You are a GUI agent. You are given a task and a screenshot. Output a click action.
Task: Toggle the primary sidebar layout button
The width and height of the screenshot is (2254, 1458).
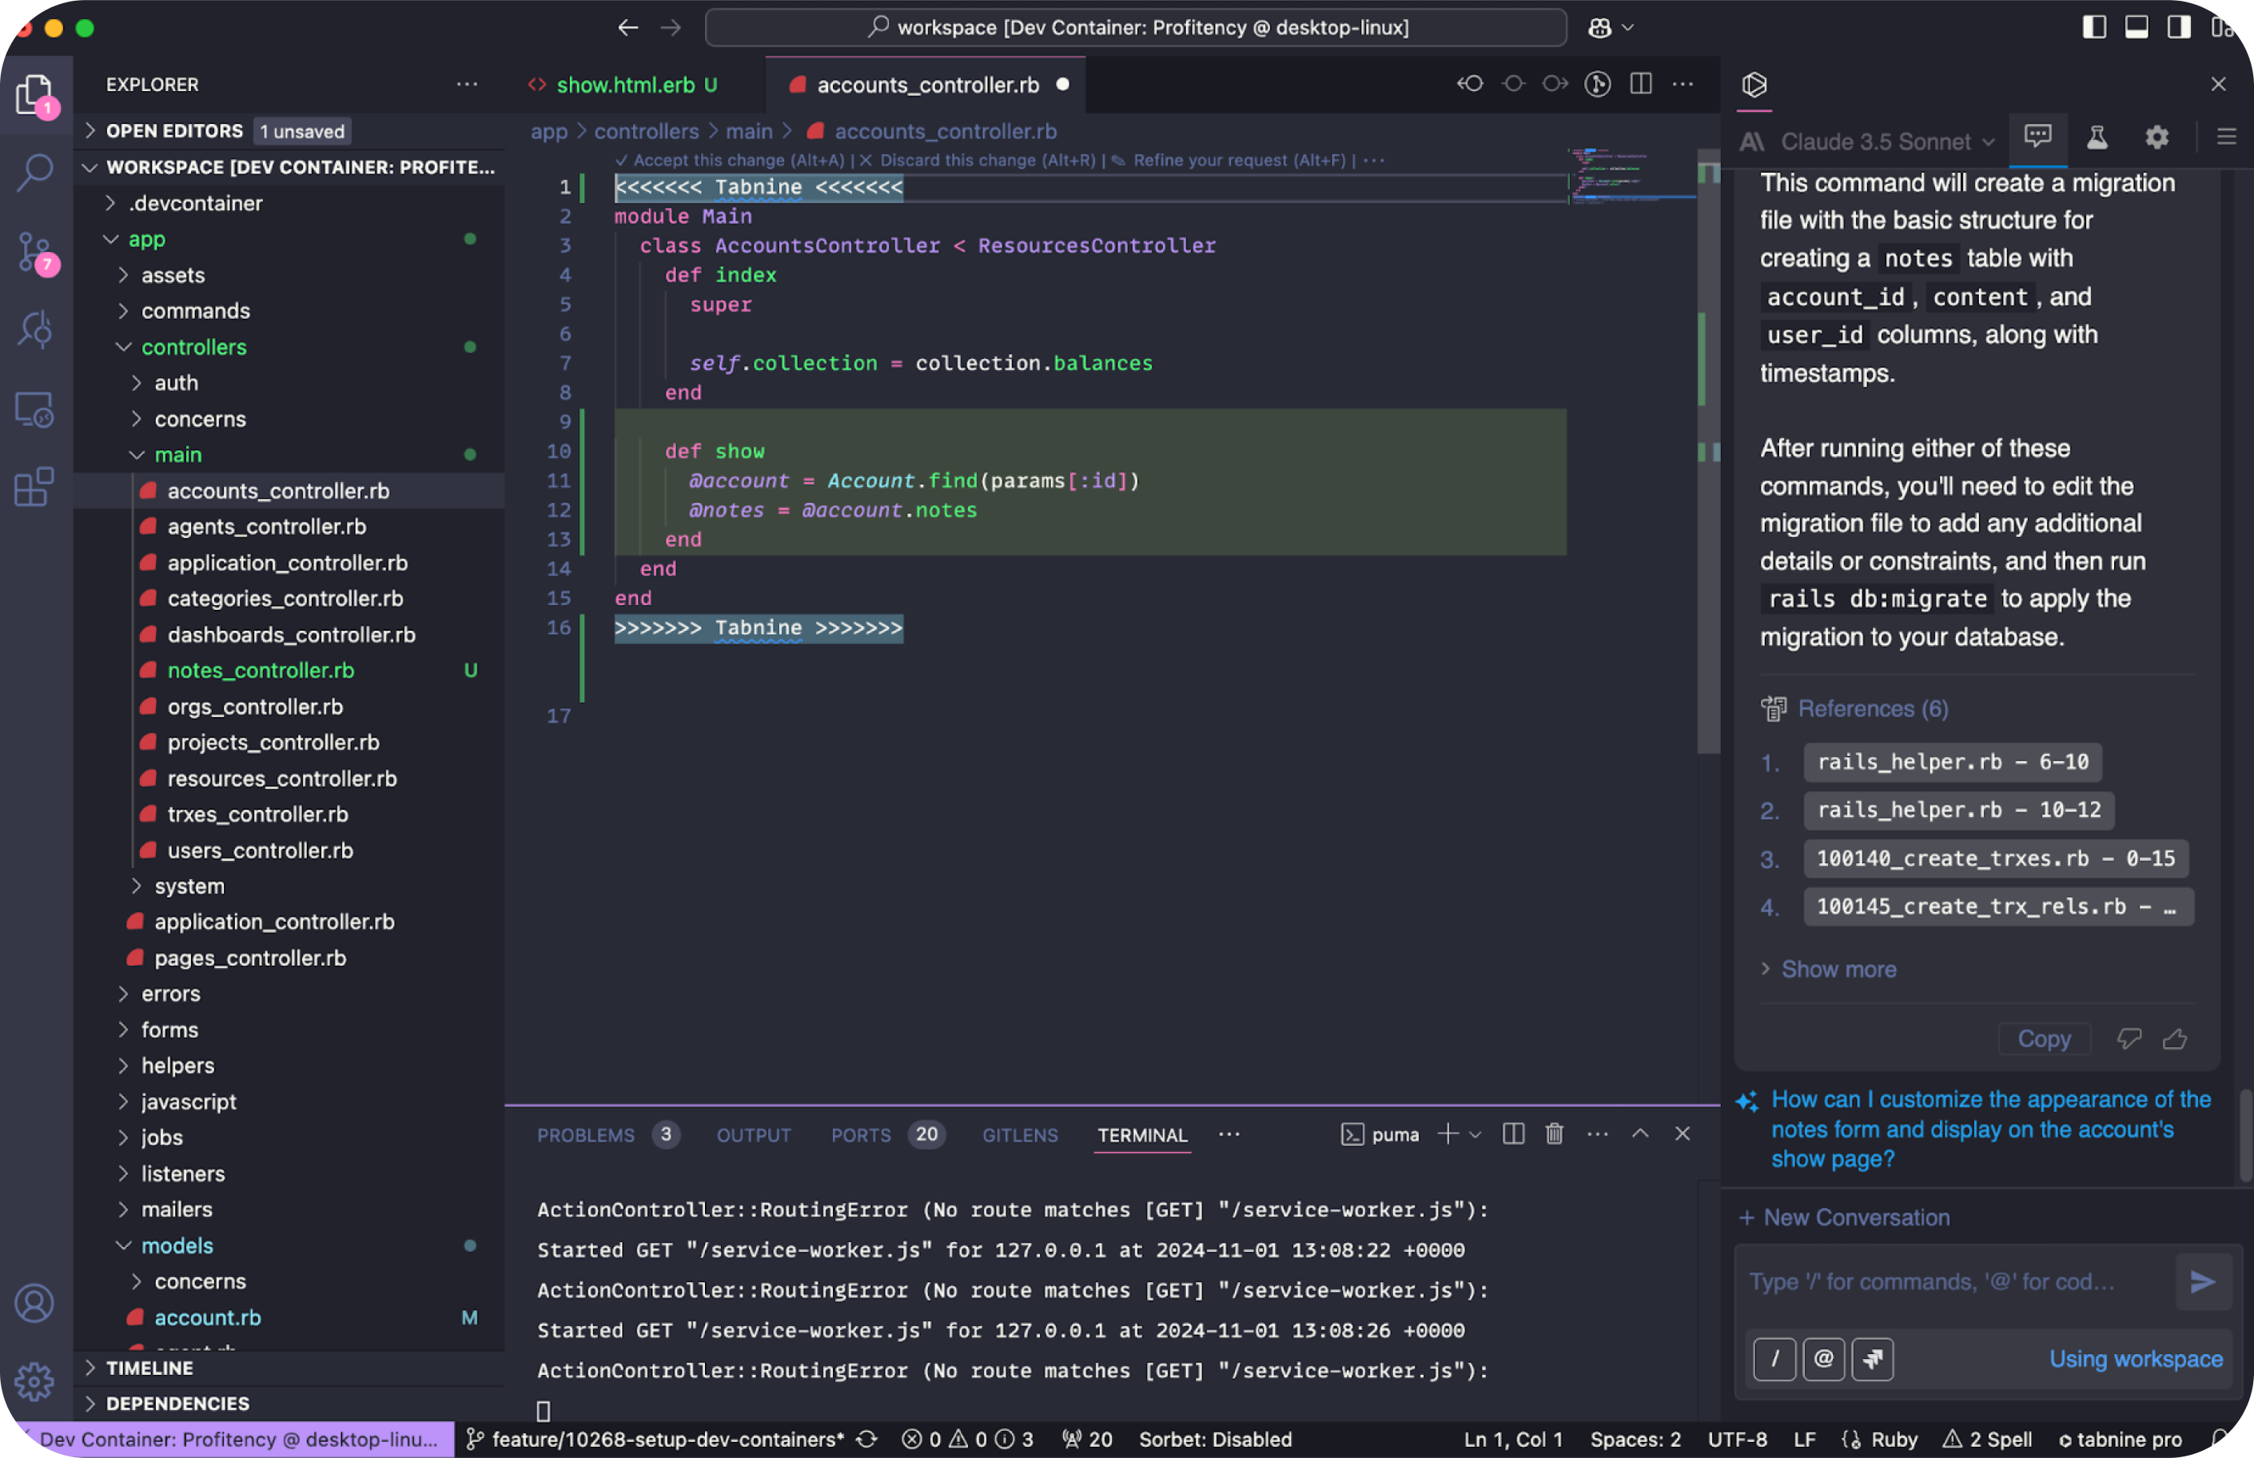point(2094,27)
